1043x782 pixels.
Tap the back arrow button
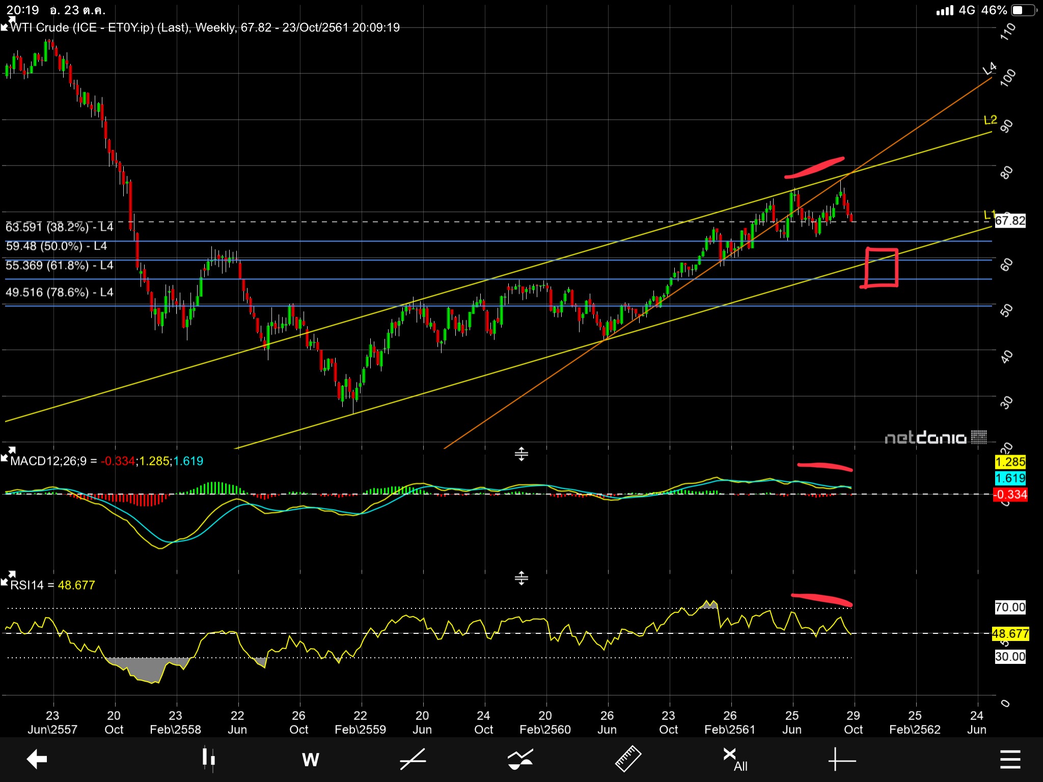tap(37, 759)
